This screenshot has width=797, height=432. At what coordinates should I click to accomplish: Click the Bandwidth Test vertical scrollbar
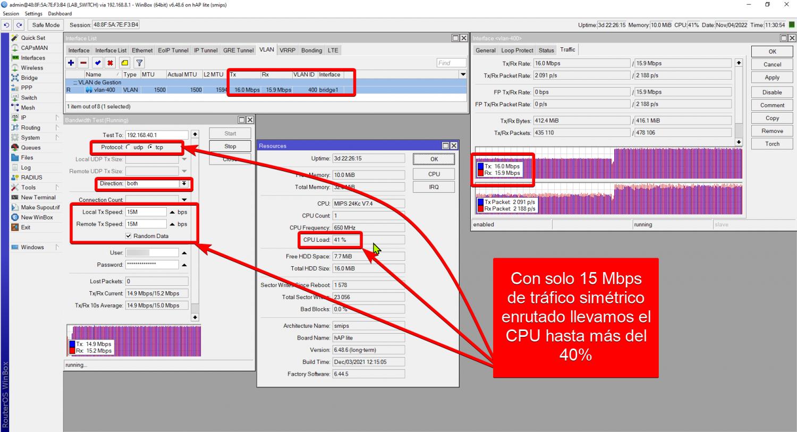[x=195, y=223]
